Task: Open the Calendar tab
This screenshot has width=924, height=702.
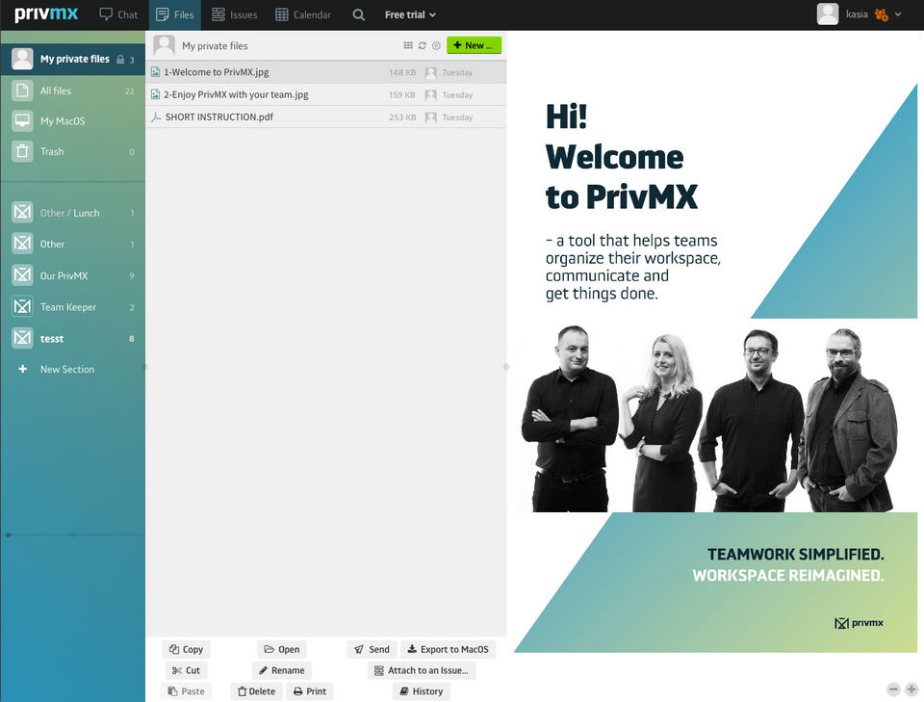Action: pos(303,14)
